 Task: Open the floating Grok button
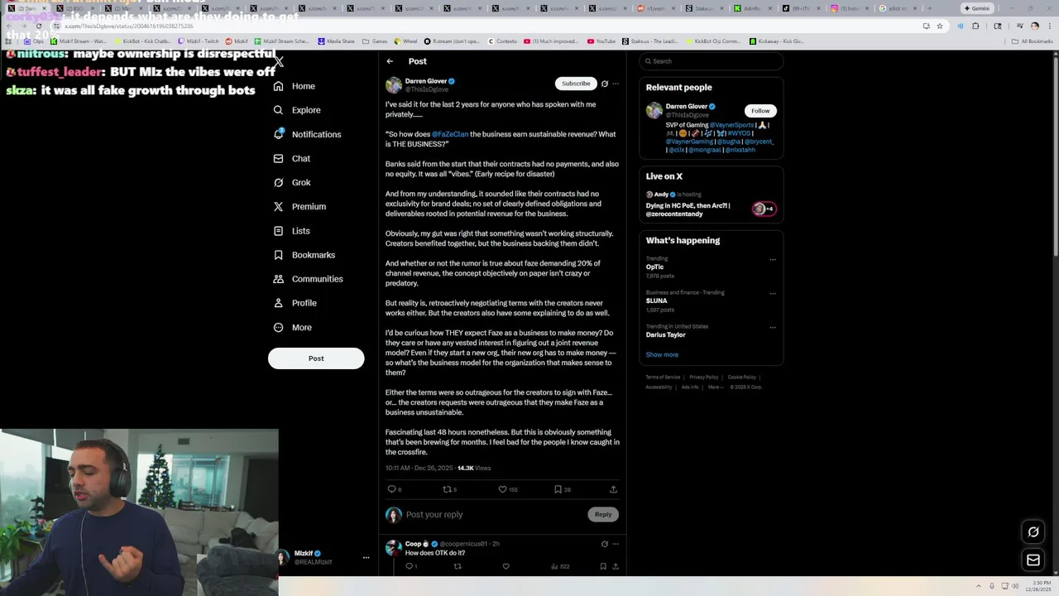1033,531
